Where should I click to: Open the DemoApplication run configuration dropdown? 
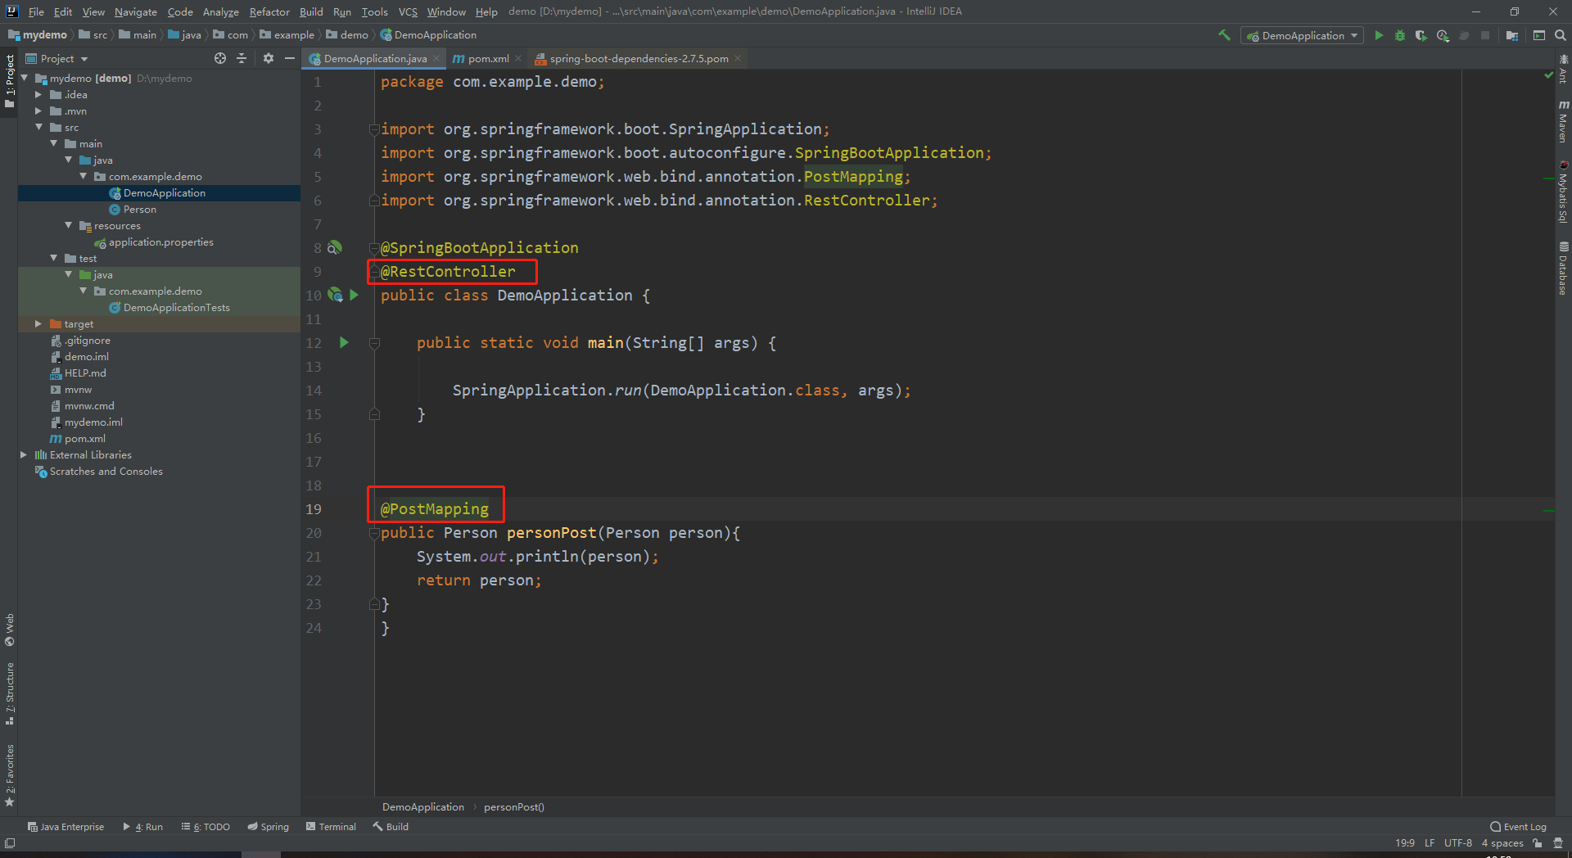click(x=1302, y=35)
